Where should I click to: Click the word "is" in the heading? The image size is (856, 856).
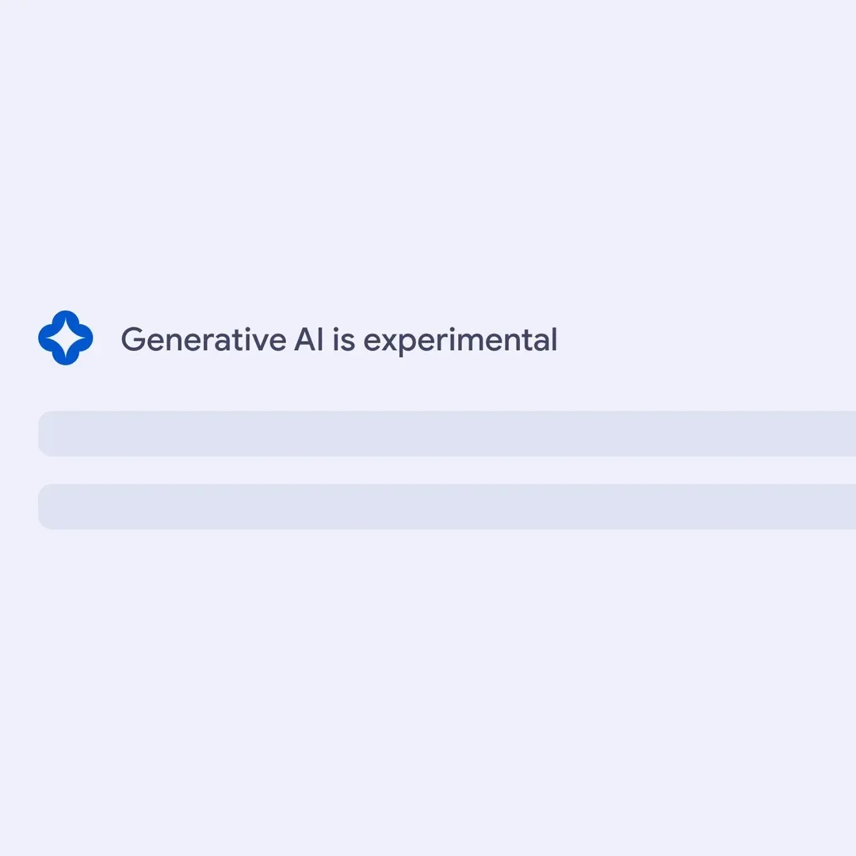click(x=343, y=340)
